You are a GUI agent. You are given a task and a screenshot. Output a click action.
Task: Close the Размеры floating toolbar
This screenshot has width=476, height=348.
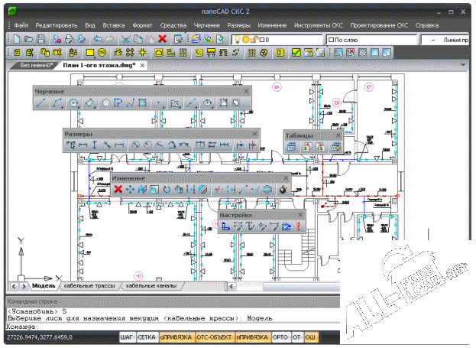[255, 133]
